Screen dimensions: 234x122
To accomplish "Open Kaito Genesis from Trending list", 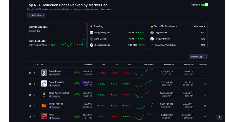I will 101,39.
